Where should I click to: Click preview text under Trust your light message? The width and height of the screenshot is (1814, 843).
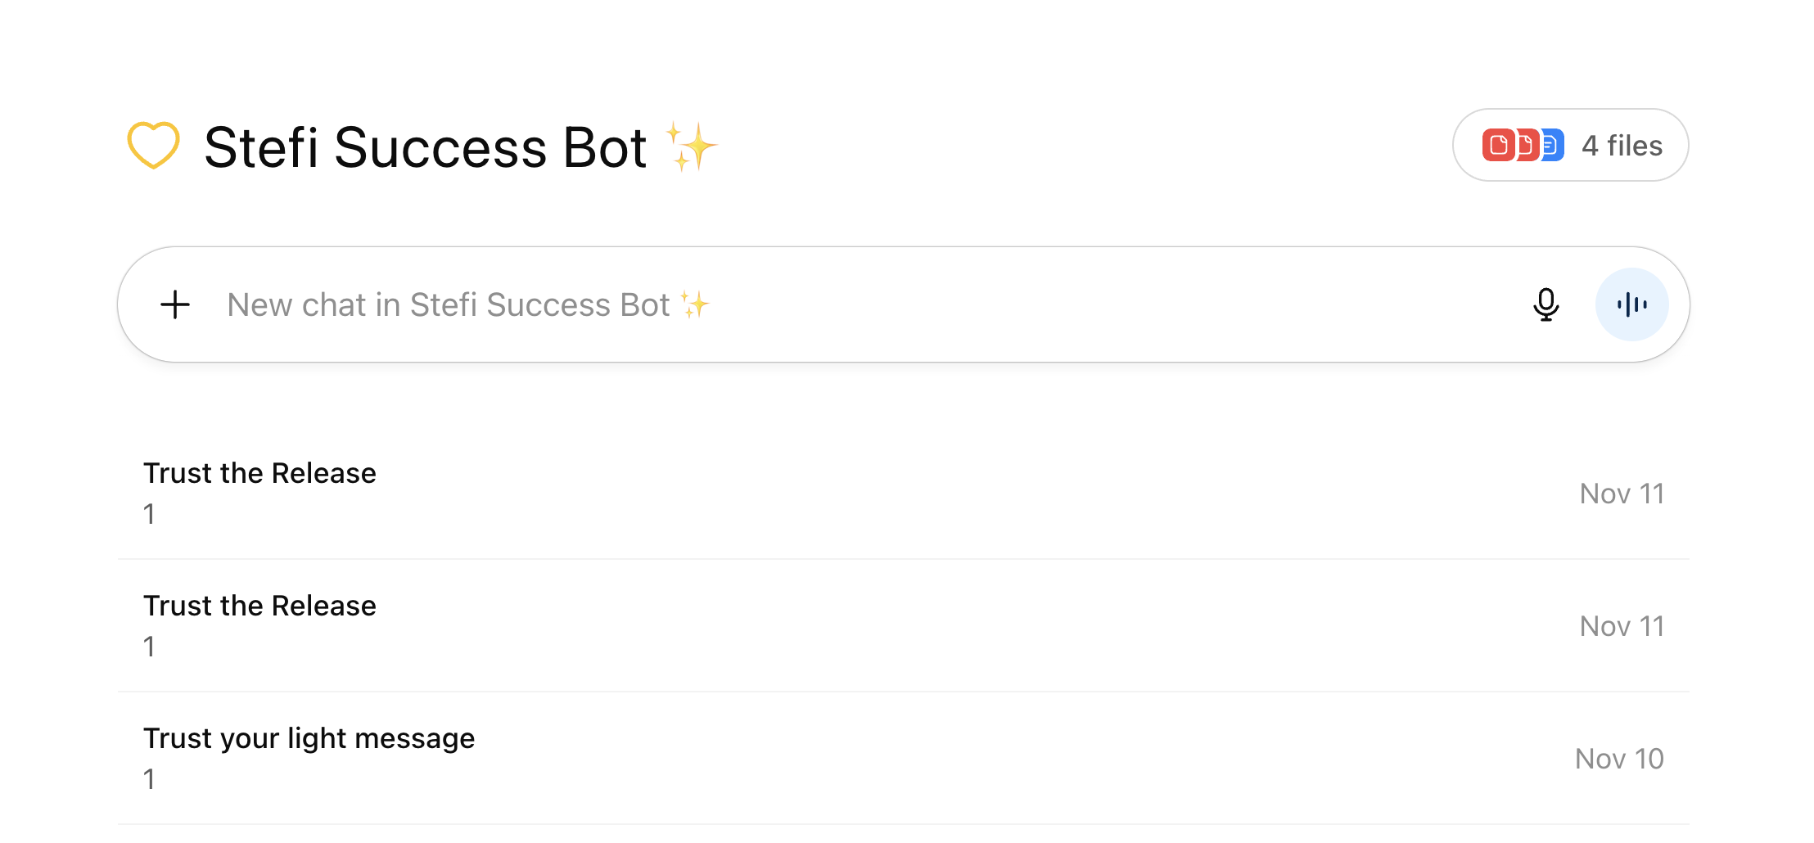[x=149, y=779]
